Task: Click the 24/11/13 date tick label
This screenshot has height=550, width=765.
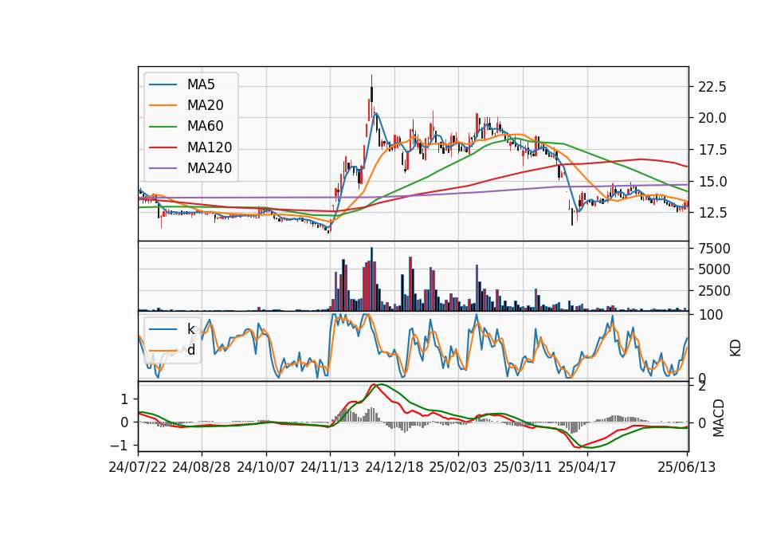Action: coord(330,467)
